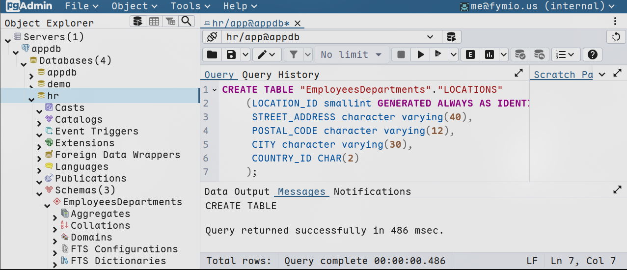Switch to the Data Output tab
This screenshot has width=627, height=270.
pos(237,191)
